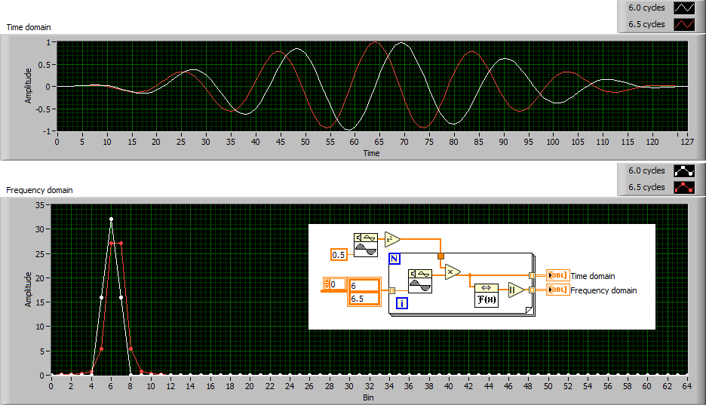Click the Bin x-axis label
This screenshot has width=706, height=405.
[368, 397]
